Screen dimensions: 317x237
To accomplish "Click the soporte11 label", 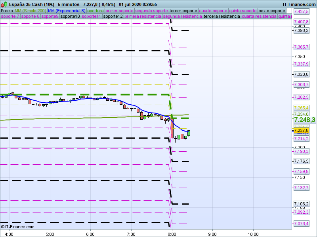I will click(92, 16).
